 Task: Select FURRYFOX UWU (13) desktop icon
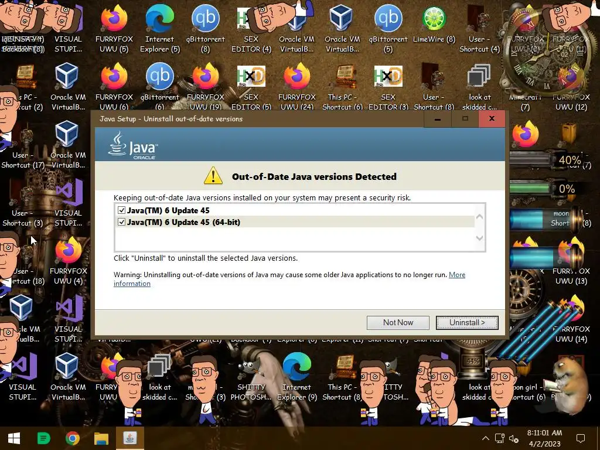pos(571,261)
